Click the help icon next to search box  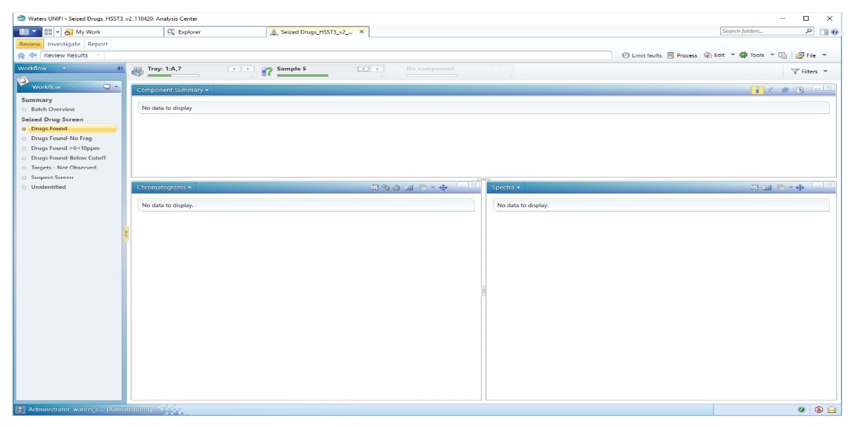[834, 32]
